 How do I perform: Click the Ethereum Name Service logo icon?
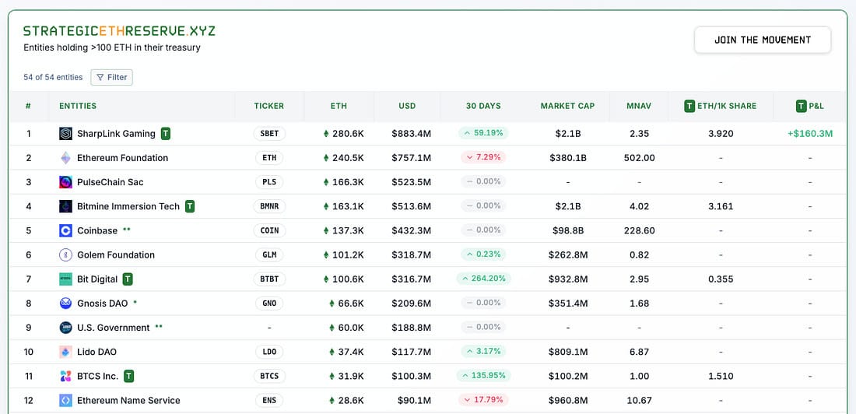(x=65, y=400)
